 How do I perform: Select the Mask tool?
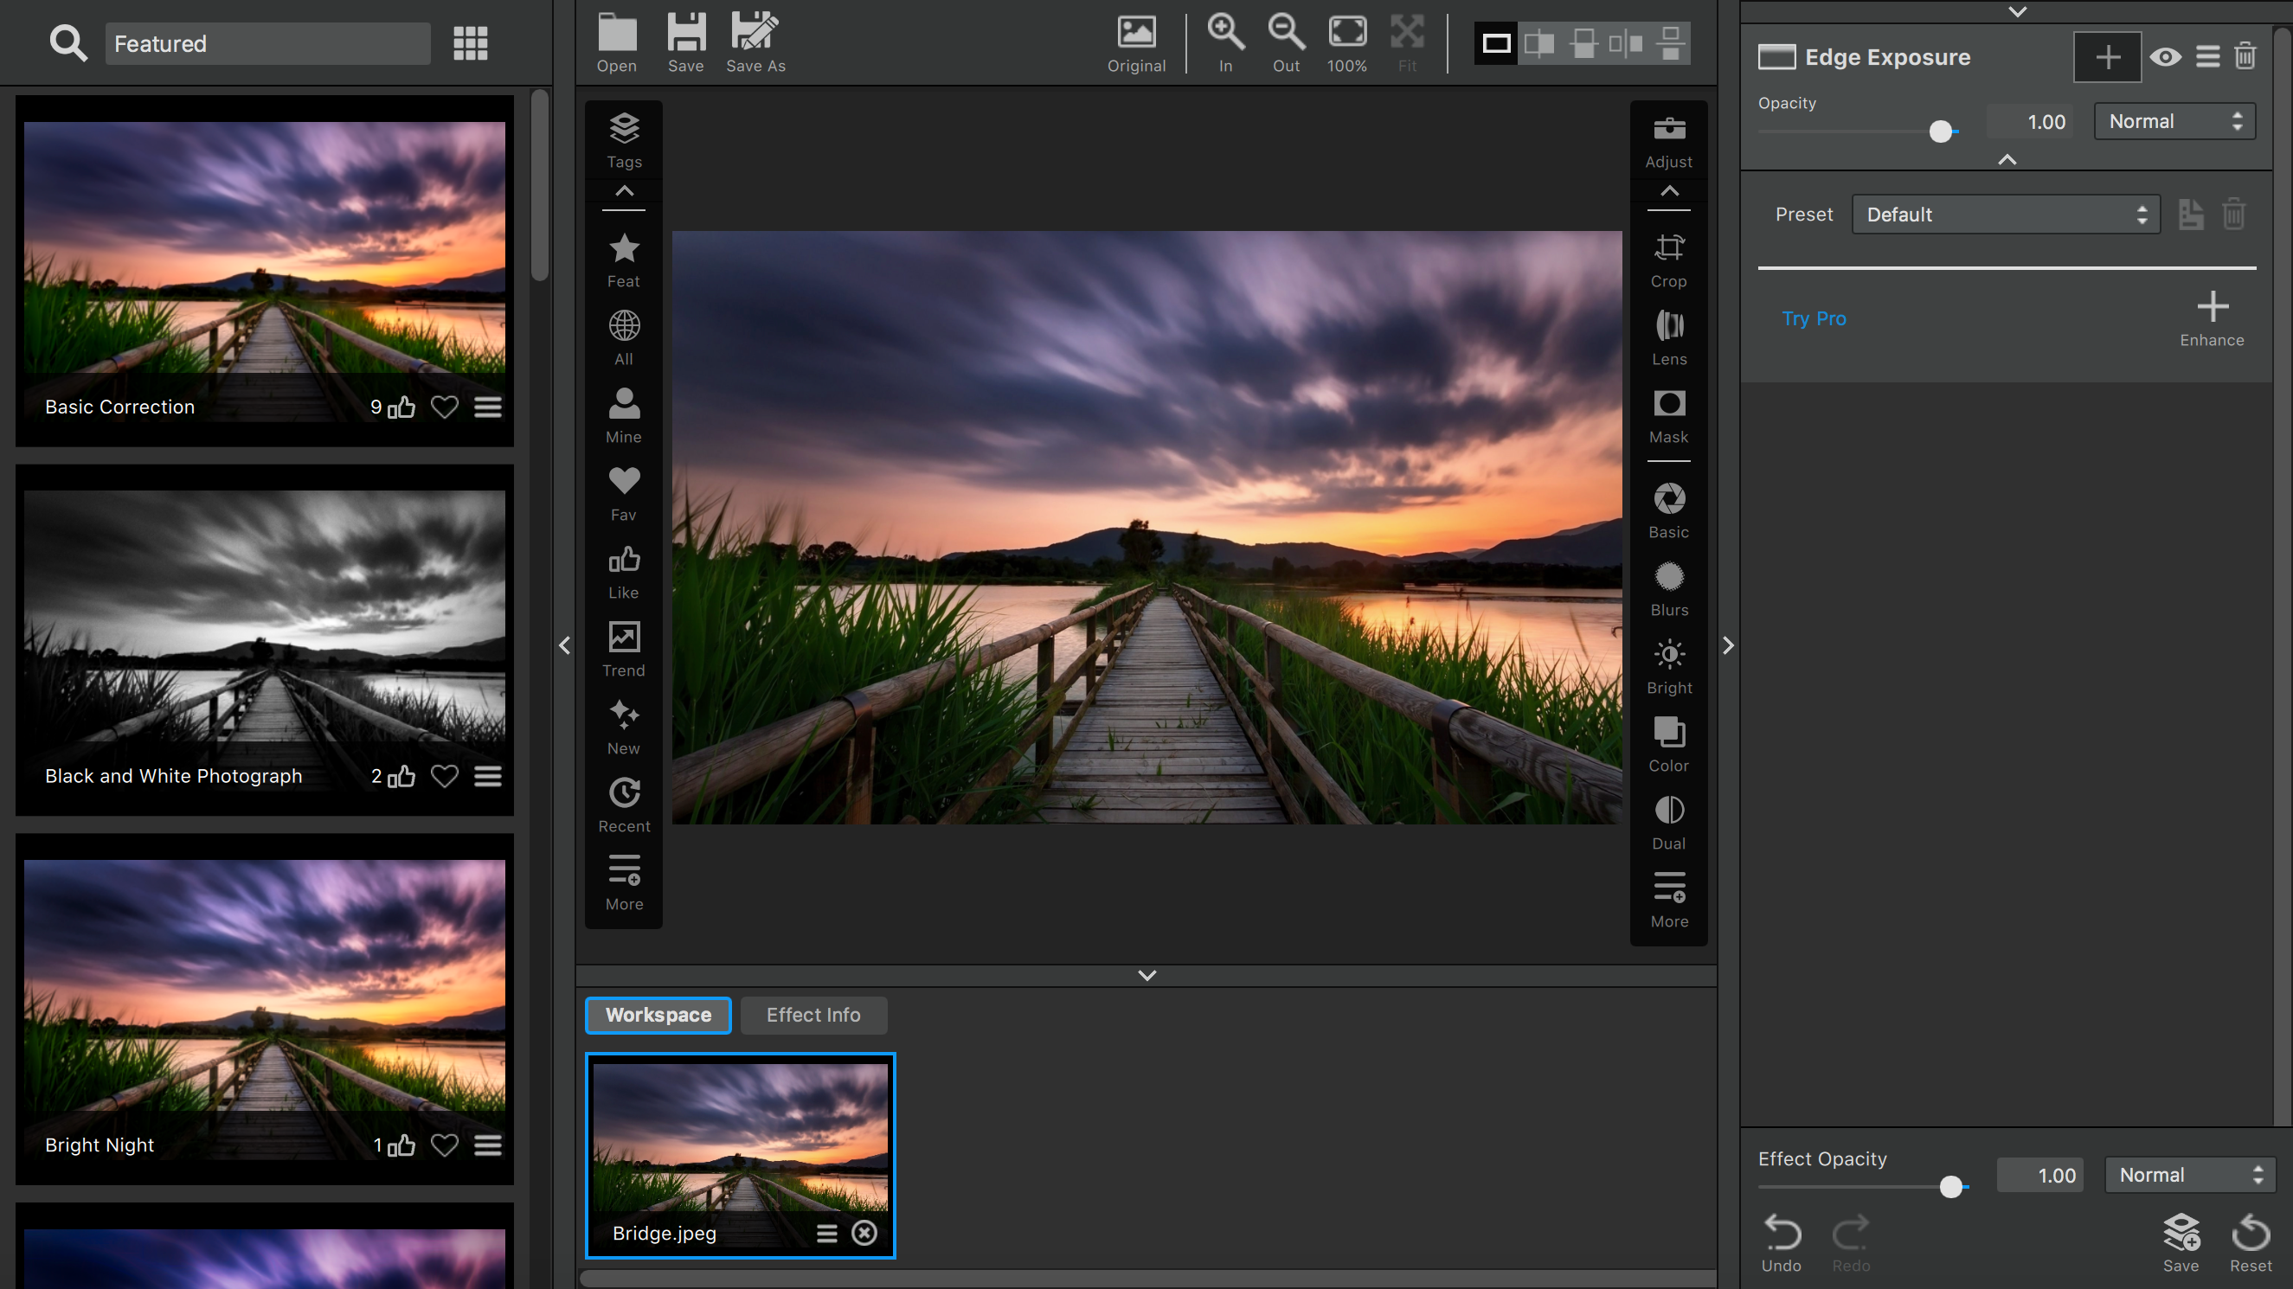point(1669,416)
